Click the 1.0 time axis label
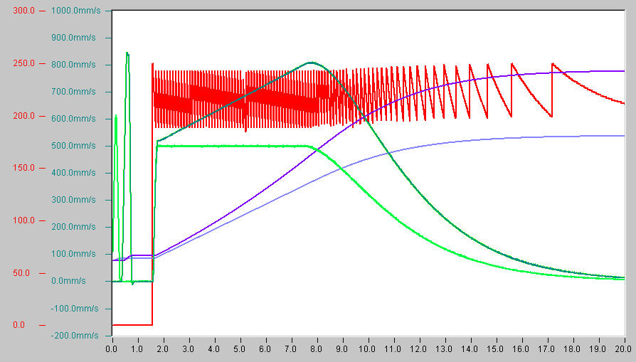The width and height of the screenshot is (636, 362). click(137, 349)
